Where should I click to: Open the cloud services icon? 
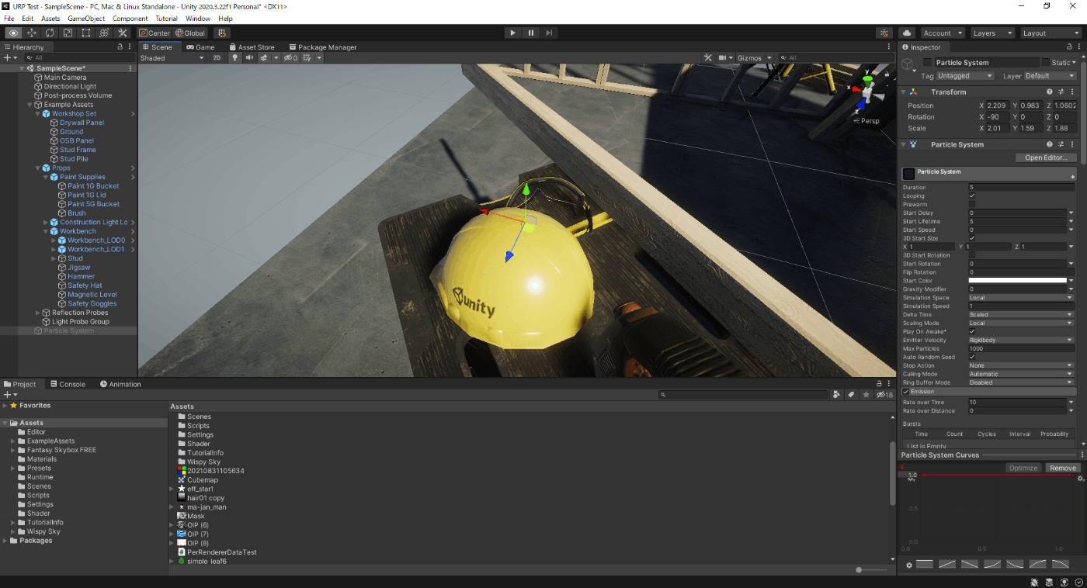[x=907, y=33]
